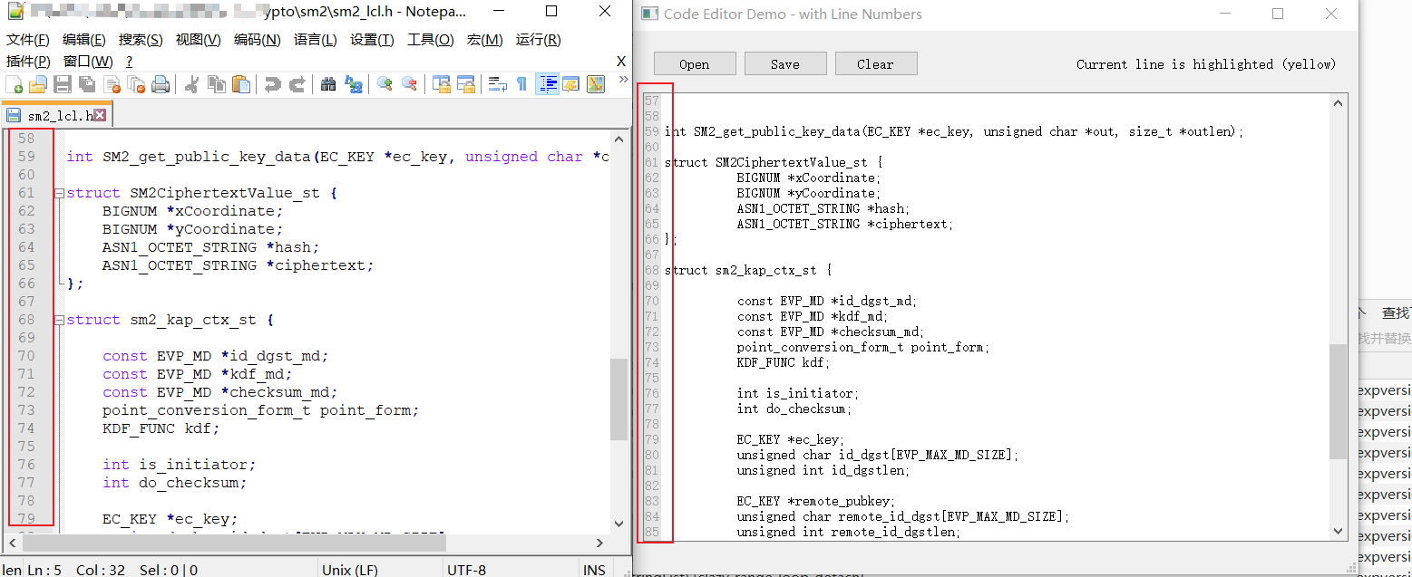Cut selection with the scissors icon

(x=192, y=84)
